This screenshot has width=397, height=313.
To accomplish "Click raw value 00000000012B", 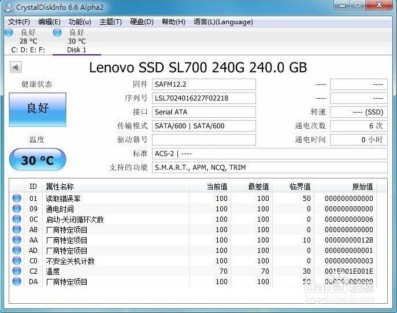I will 349,240.
